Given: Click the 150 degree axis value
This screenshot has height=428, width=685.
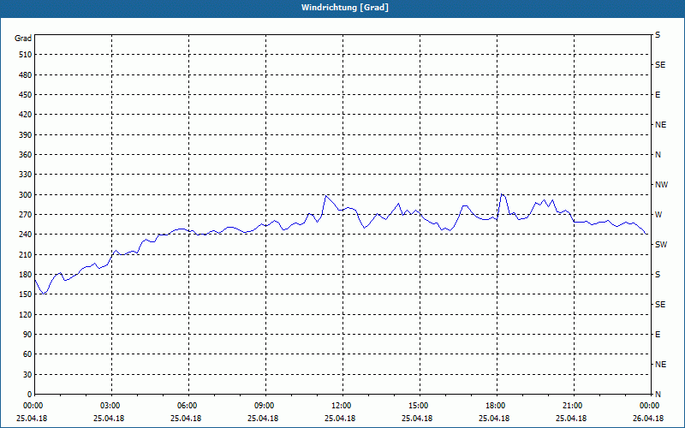Looking at the screenshot, I should pos(26,294).
